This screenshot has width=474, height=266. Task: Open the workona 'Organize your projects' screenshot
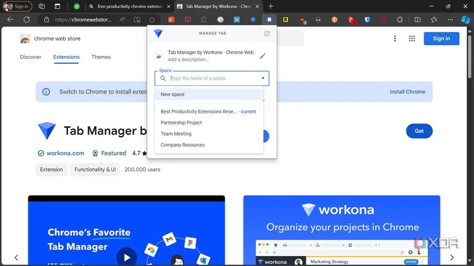point(342,230)
